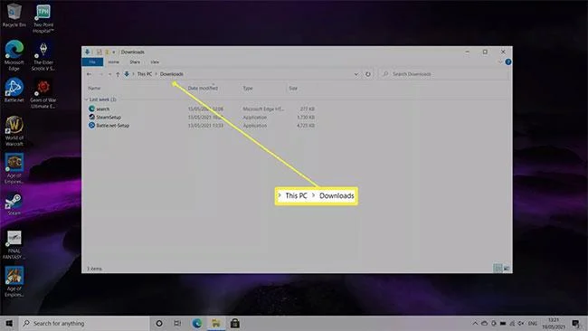The width and height of the screenshot is (588, 331).
Task: Open the View ribbon tab
Action: [155, 61]
